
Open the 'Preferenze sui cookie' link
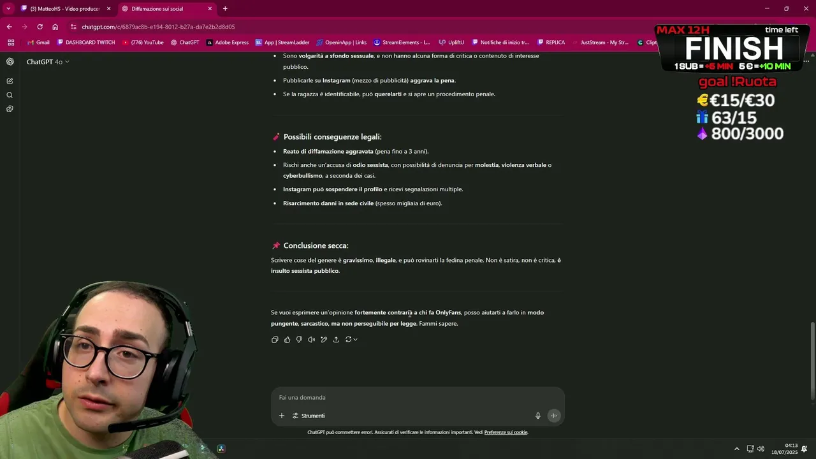pos(506,432)
